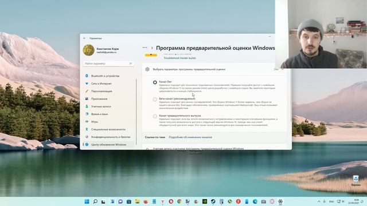The image size is (367, 206).
Task: Select the Recycle Bin desktop icon
Action: (x=356, y=181)
